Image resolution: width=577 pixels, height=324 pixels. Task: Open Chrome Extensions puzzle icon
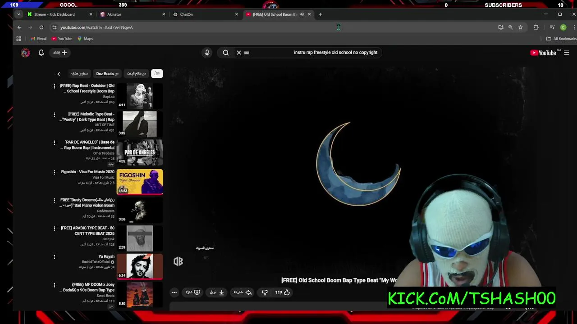pyautogui.click(x=536, y=27)
